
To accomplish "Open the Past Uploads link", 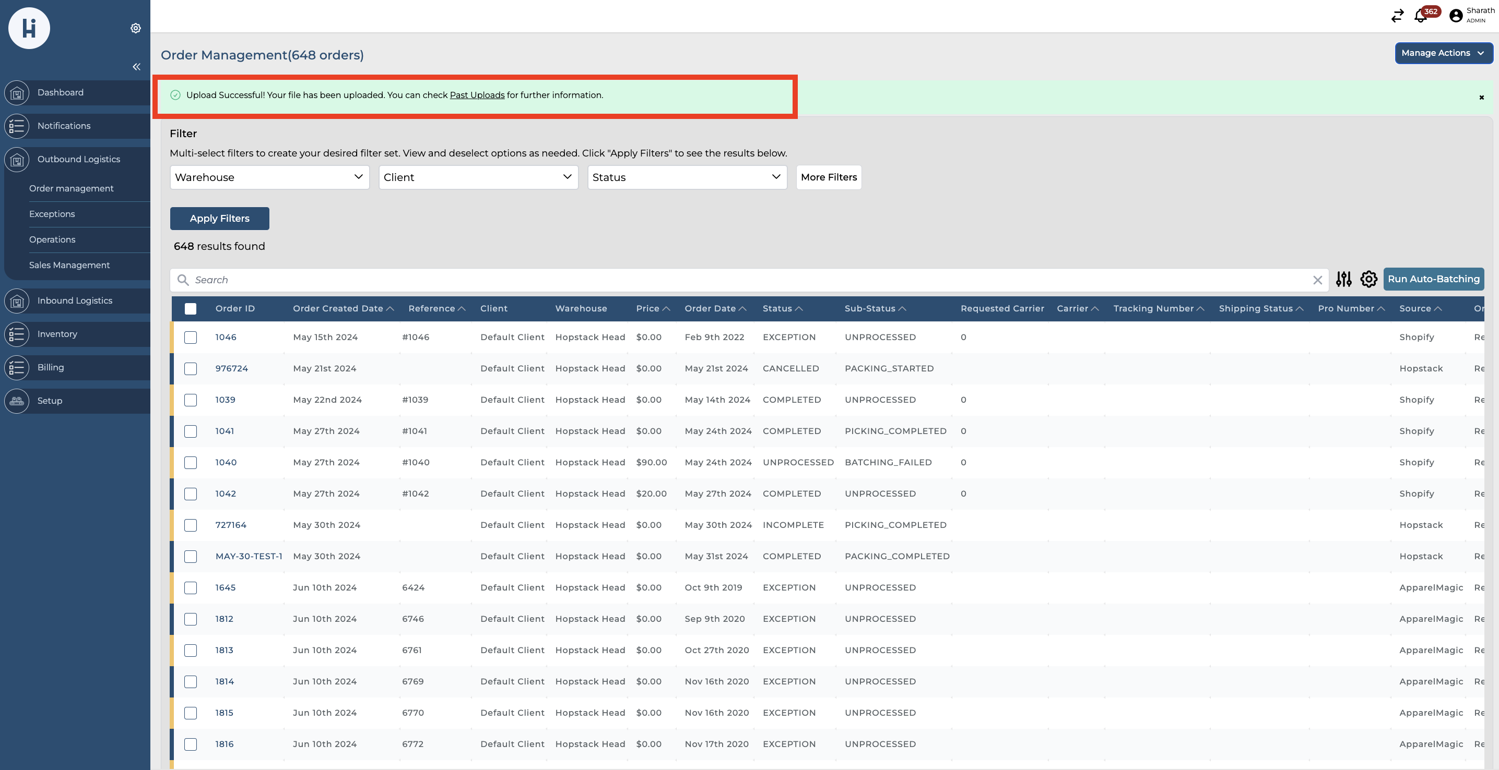I will click(x=477, y=95).
